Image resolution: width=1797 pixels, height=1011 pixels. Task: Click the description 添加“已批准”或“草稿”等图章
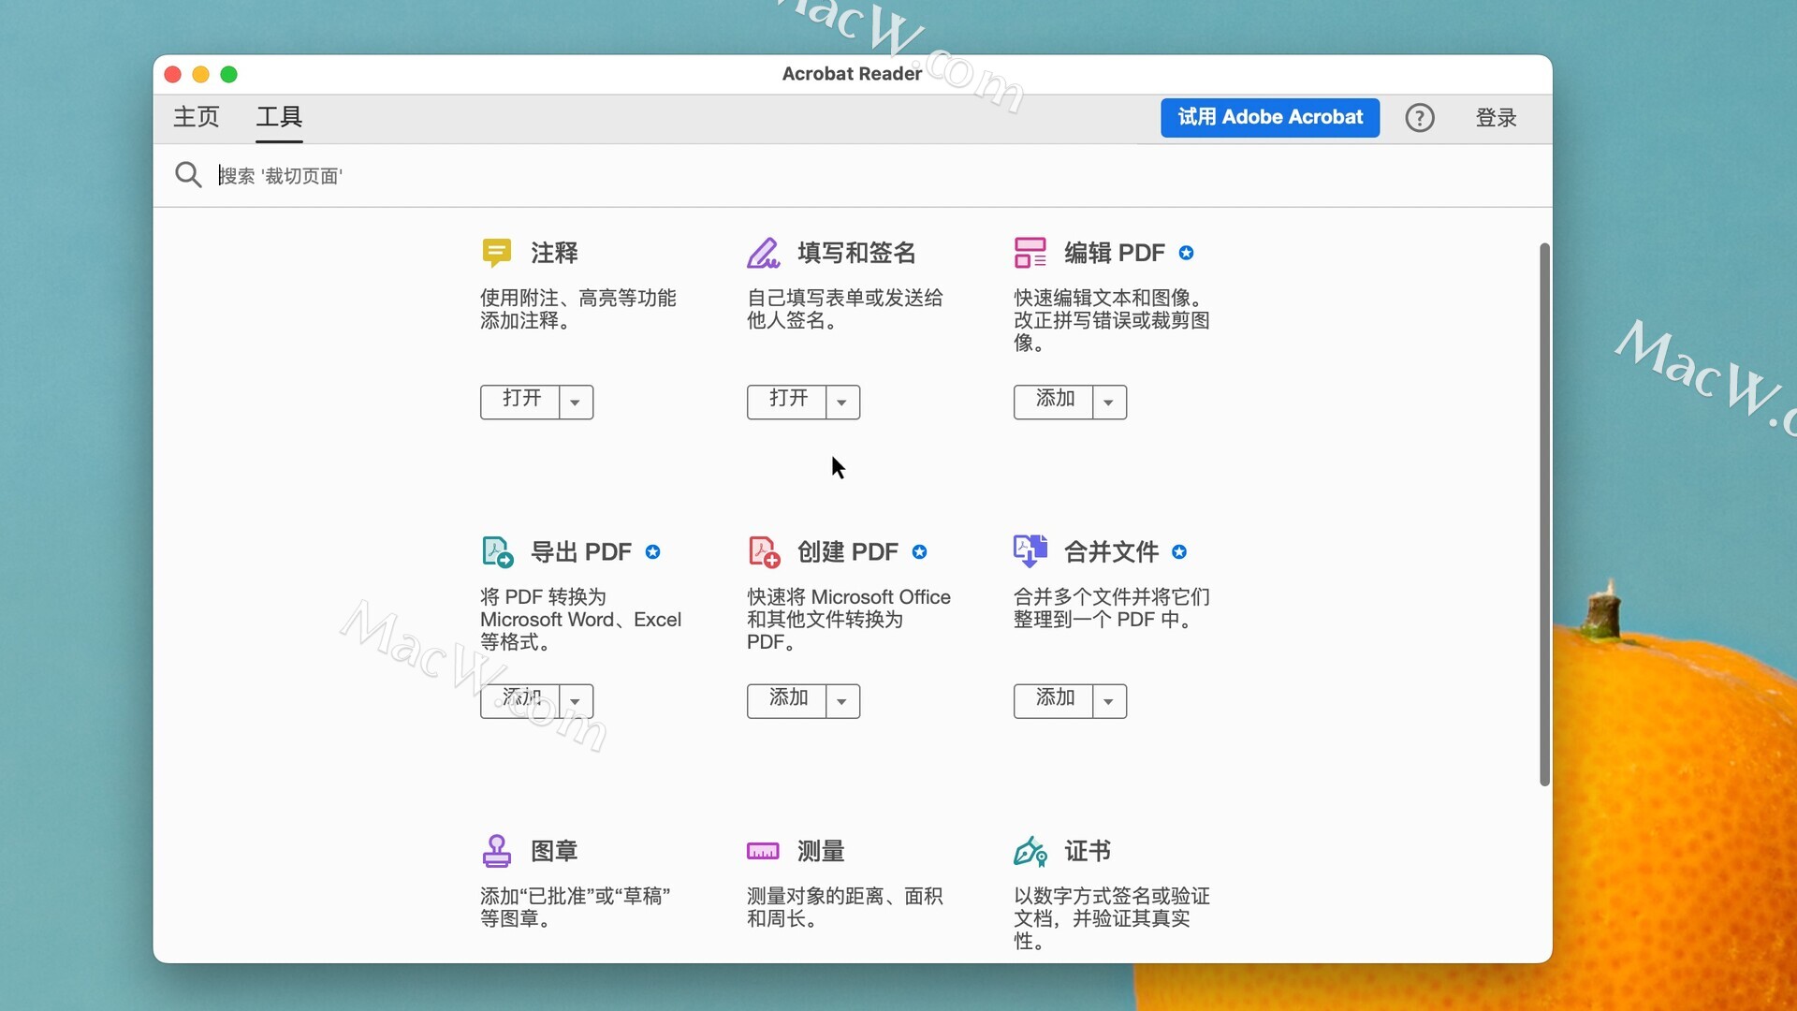click(576, 907)
